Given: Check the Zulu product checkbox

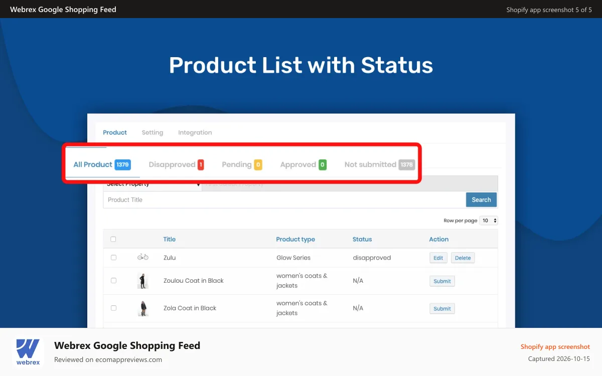Looking at the screenshot, I should (x=113, y=258).
